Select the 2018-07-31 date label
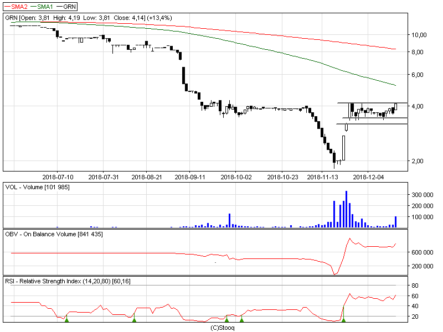Viewport: 443px width, 332px height. coord(104,177)
